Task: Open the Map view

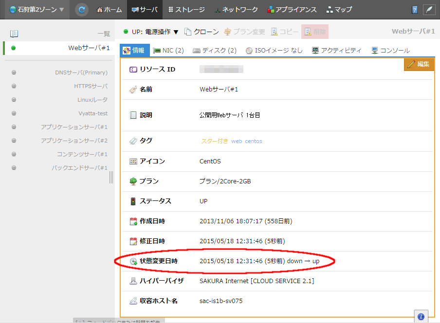Action: [x=339, y=10]
